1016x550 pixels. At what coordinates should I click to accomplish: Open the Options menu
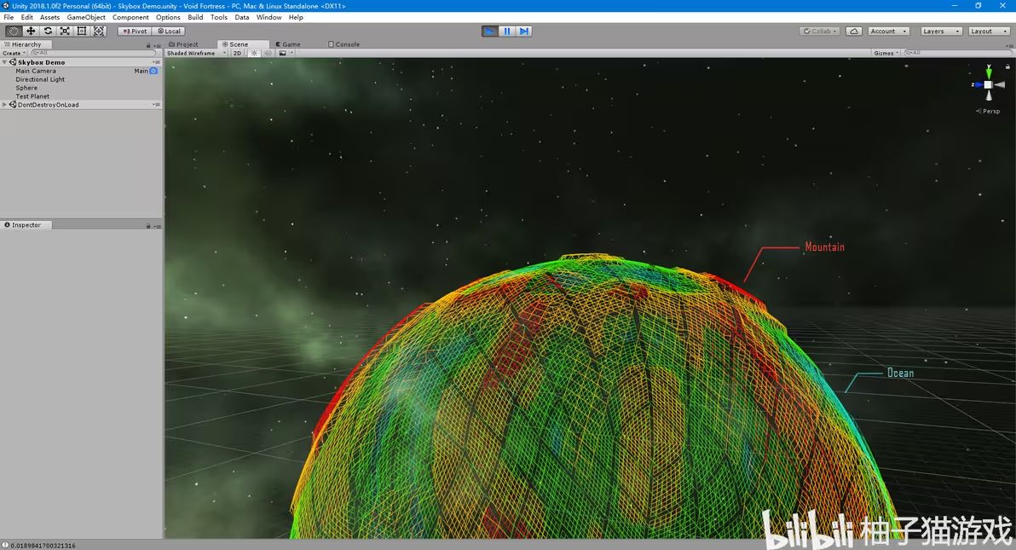168,18
